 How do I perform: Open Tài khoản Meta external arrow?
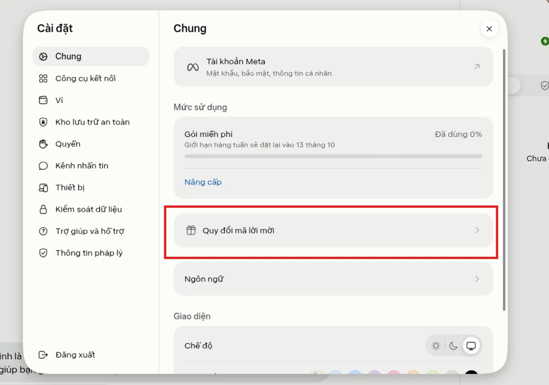pyautogui.click(x=477, y=67)
